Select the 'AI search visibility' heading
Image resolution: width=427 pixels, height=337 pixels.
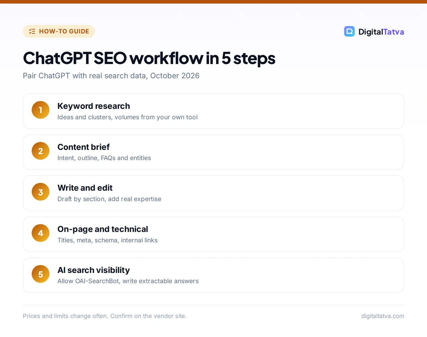[94, 270]
